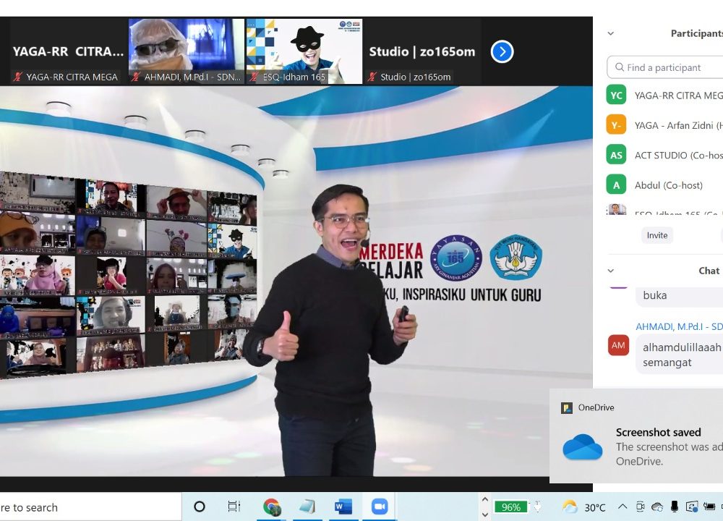Open Google Chrome from the taskbar
The height and width of the screenshot is (521, 723).
[272, 507]
